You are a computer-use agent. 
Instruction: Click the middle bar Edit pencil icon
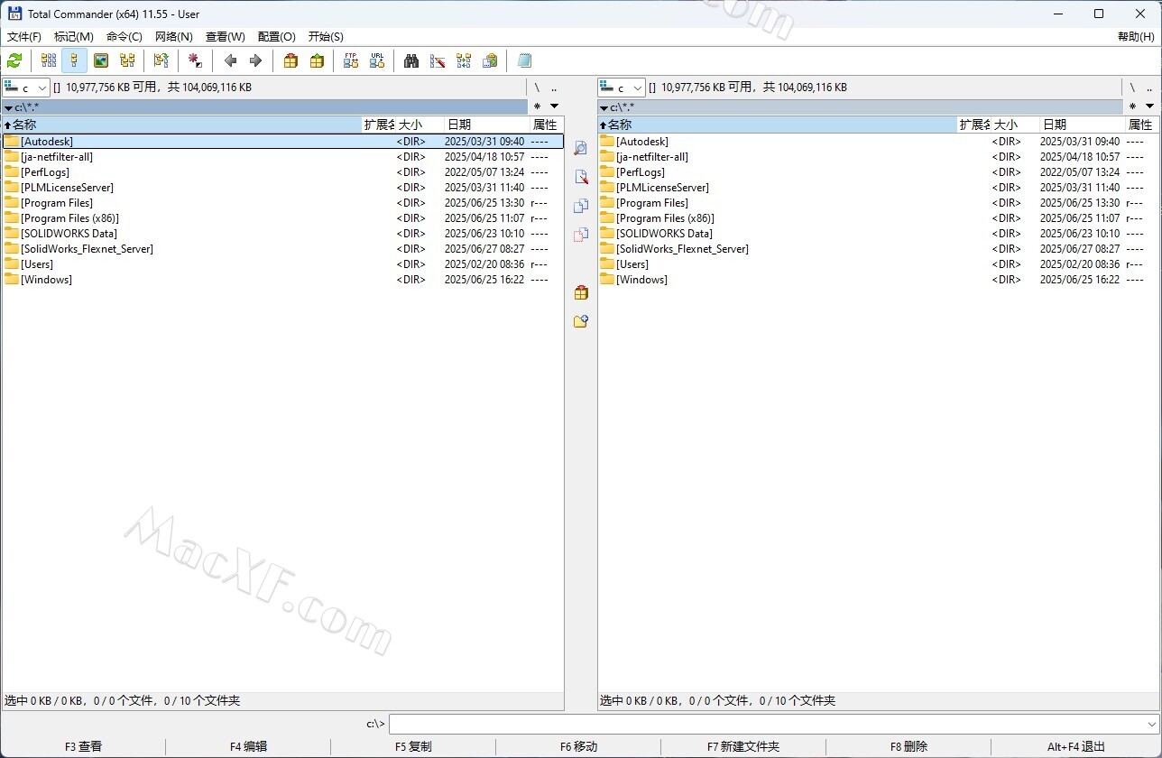(581, 177)
